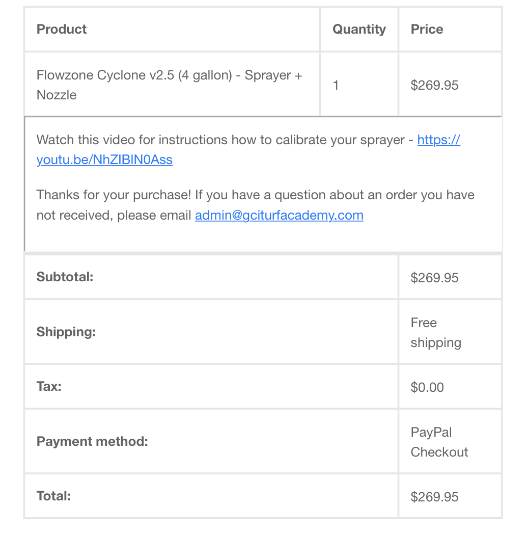Image resolution: width=527 pixels, height=534 pixels.
Task: Click the 'Thanks for your purchase!' text
Action: coord(113,195)
